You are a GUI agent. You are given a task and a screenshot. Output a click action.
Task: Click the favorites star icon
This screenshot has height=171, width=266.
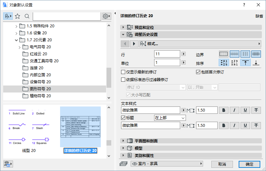[17, 16]
